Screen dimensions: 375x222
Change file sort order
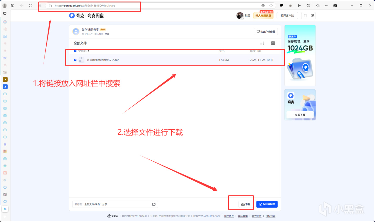(x=262, y=43)
